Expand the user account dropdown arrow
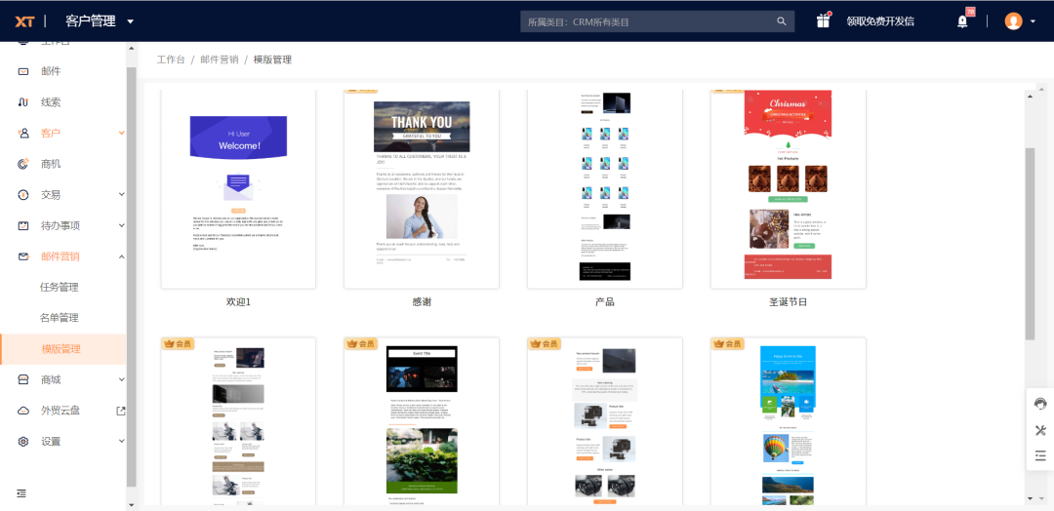Viewport: 1054px width, 511px height. coord(1033,21)
